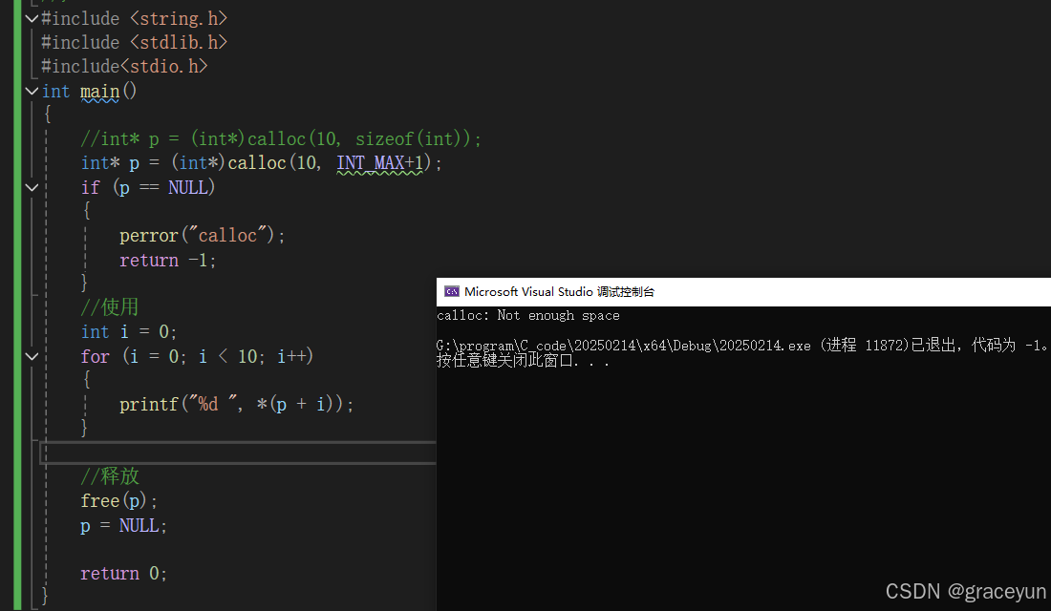The width and height of the screenshot is (1051, 611).
Task: Click the for (i = 0; i < 10; i++) header
Action: coord(197,356)
